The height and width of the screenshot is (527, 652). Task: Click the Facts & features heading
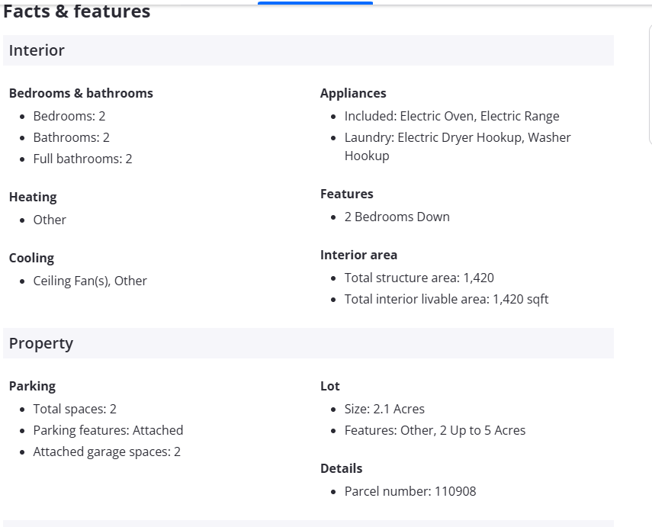pos(77,12)
